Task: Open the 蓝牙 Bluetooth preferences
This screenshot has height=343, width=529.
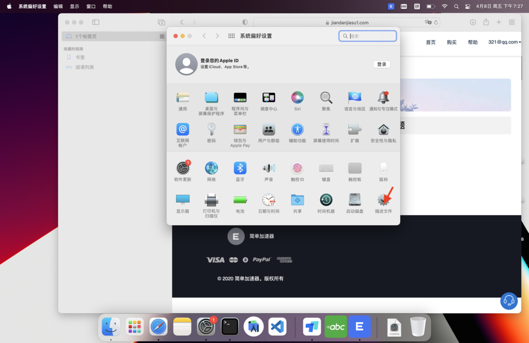Action: click(240, 168)
